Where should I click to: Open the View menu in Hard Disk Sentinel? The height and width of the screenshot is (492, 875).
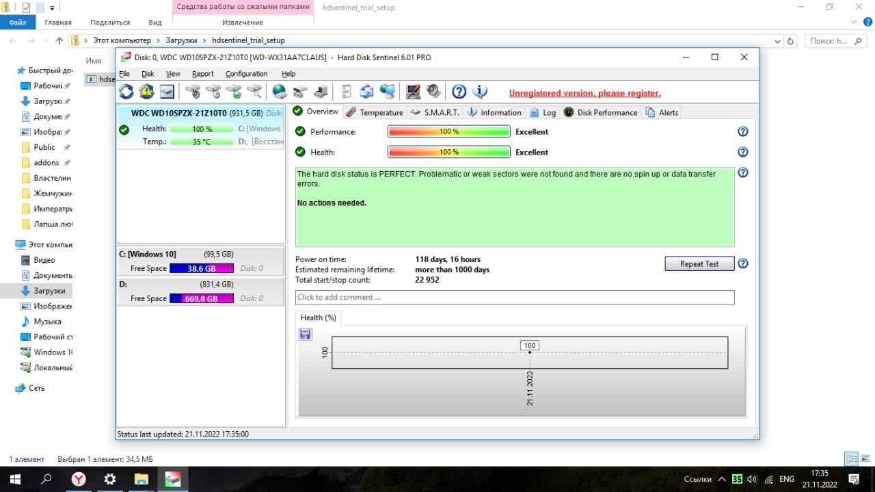[x=173, y=74]
